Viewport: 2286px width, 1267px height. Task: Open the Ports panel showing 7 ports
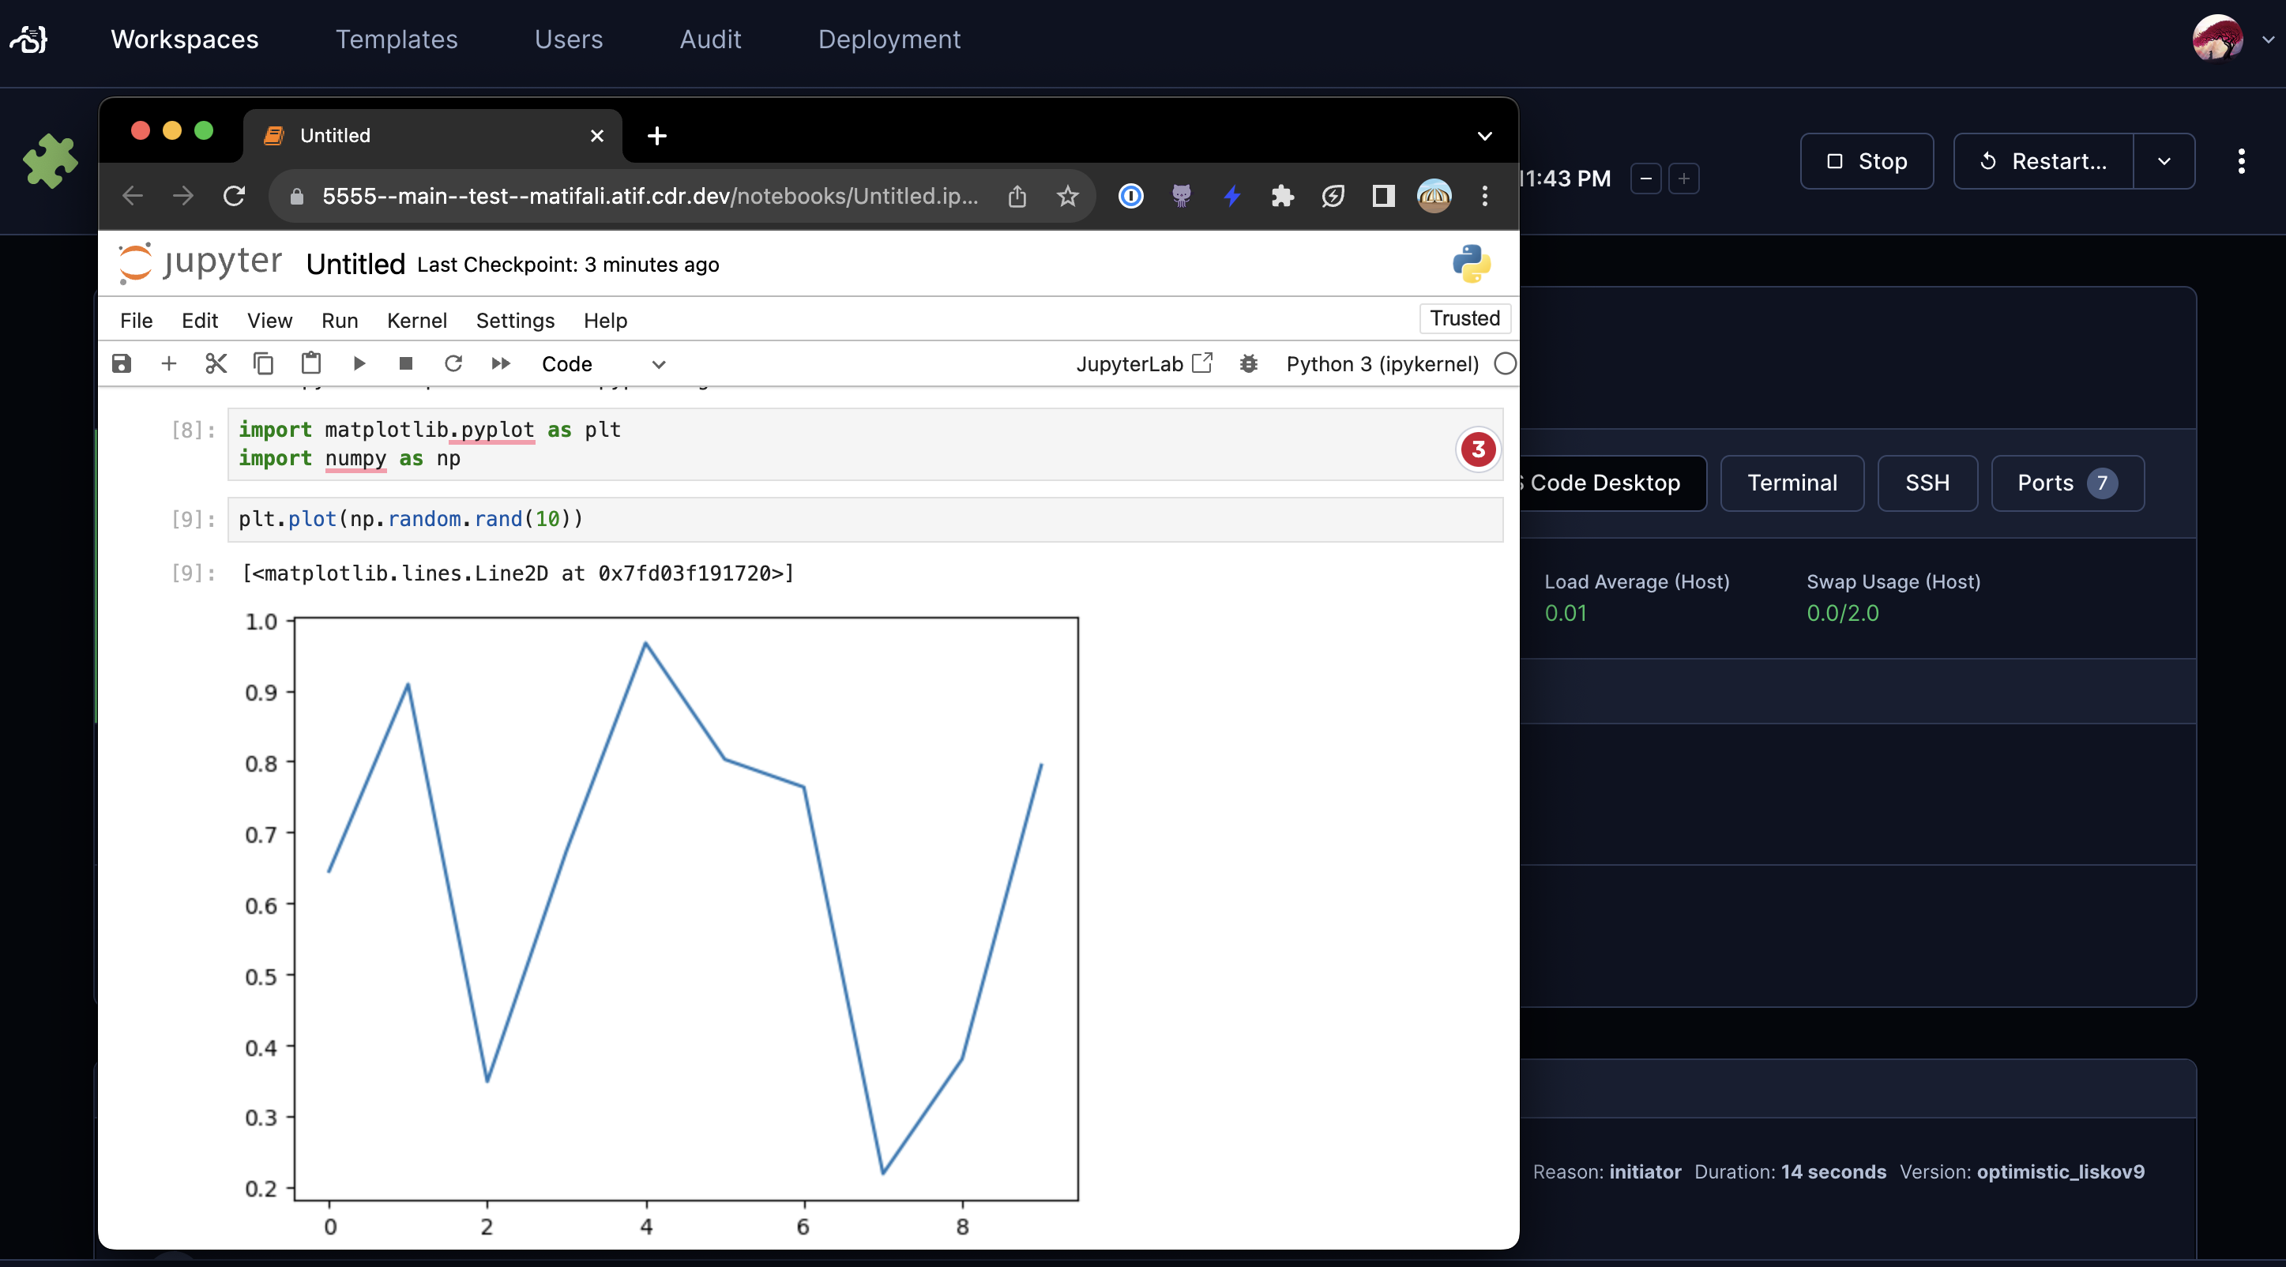[2067, 483]
